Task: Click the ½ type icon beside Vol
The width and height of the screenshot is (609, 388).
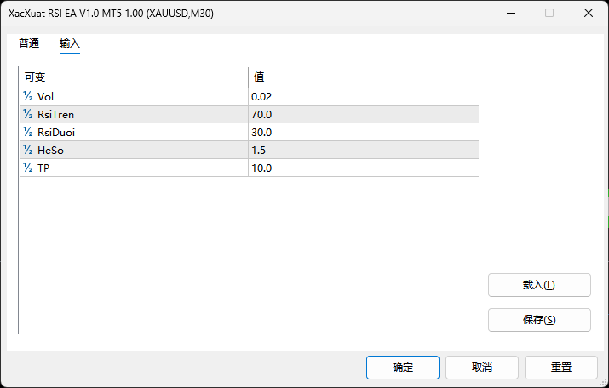Action: coord(28,96)
